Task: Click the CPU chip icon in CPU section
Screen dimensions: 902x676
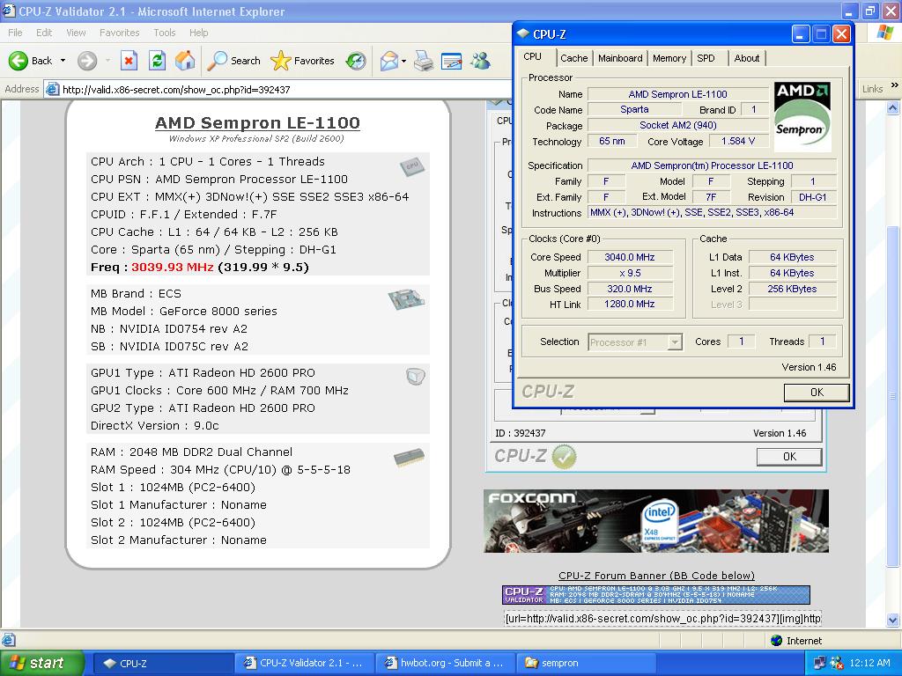Action: [x=412, y=166]
